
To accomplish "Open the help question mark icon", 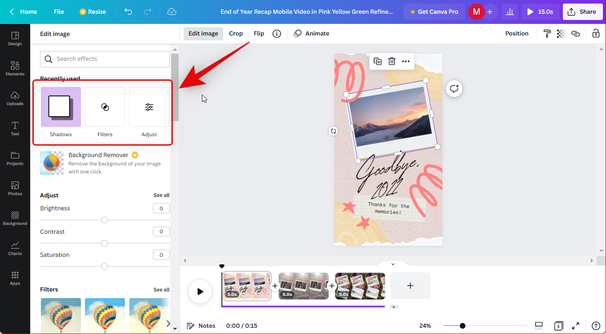I will (596, 326).
